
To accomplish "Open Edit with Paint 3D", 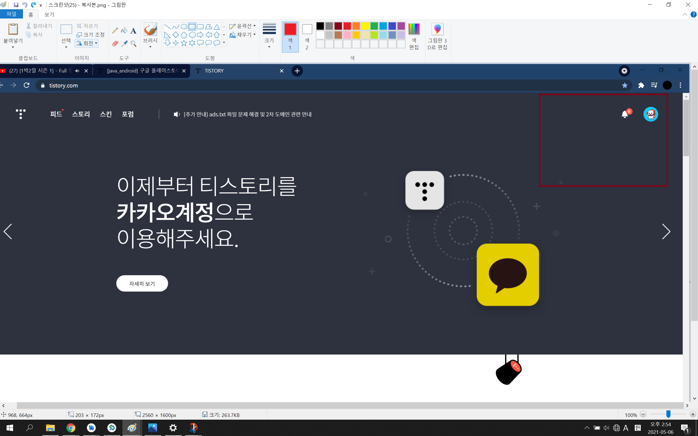I will pos(437,36).
